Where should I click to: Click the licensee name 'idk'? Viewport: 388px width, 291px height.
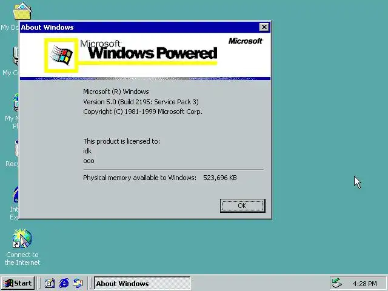coord(87,151)
